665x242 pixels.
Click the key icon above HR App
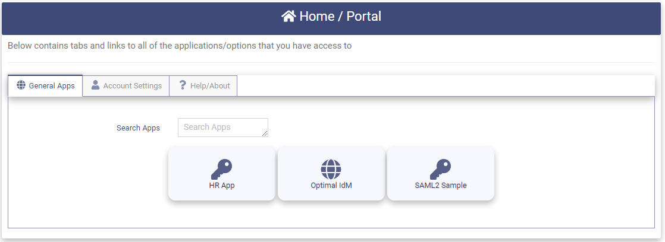pos(222,169)
